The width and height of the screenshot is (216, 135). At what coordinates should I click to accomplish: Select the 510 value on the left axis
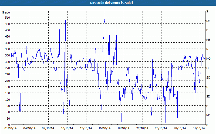tap(8, 18)
